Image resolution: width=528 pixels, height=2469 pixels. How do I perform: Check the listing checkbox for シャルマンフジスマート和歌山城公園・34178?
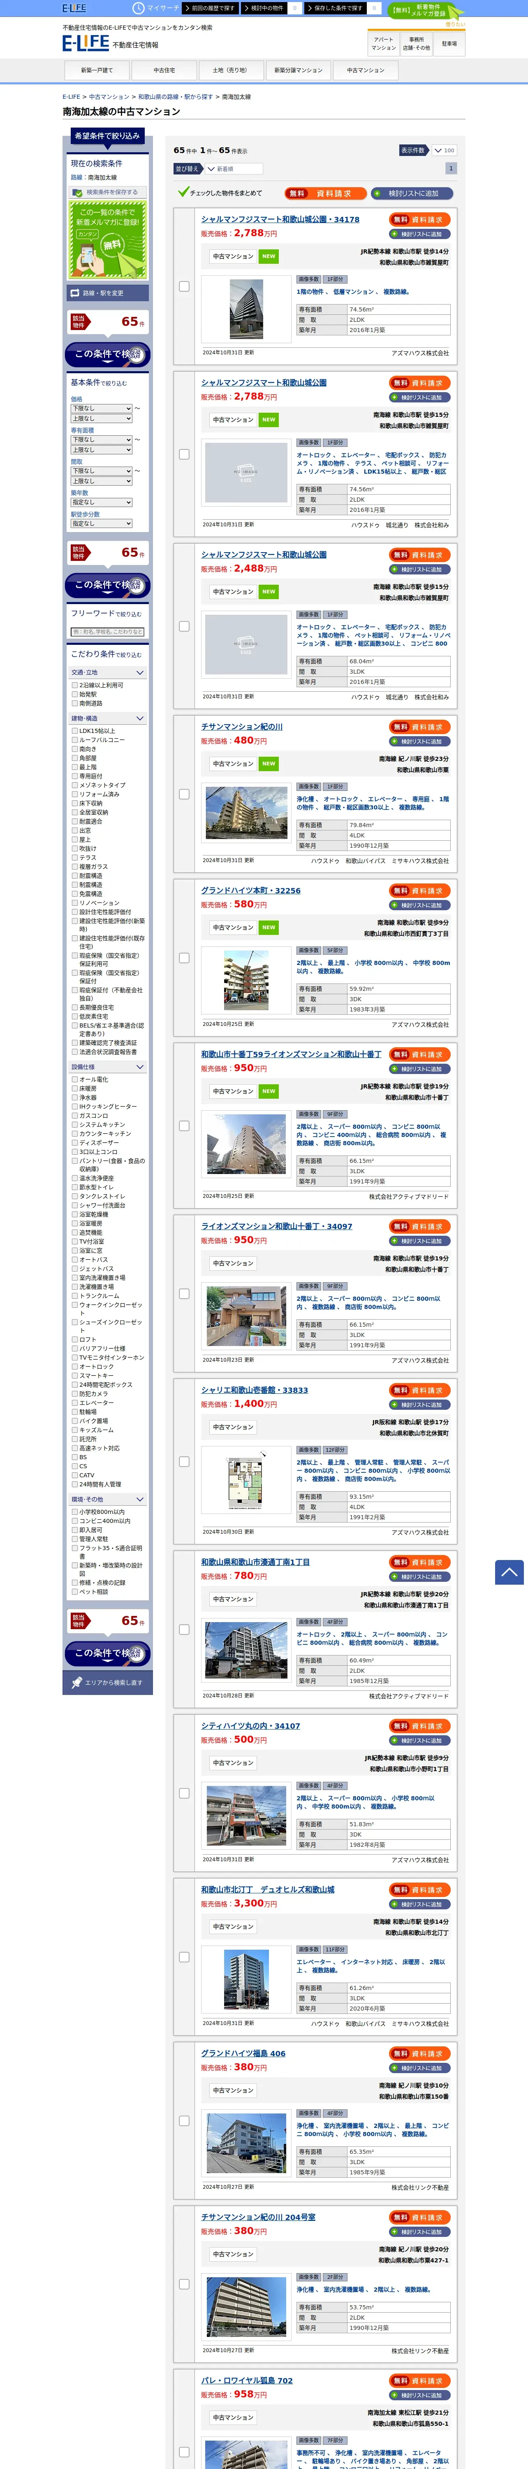click(184, 286)
